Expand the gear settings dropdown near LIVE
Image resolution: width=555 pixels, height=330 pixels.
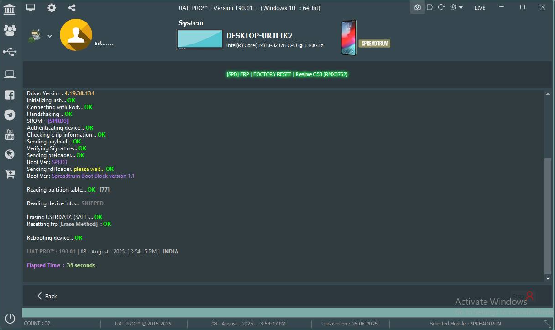(x=456, y=7)
